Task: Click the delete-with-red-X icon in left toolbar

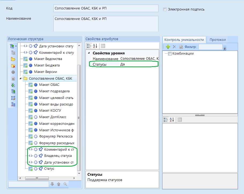Action: [x=13, y=66]
